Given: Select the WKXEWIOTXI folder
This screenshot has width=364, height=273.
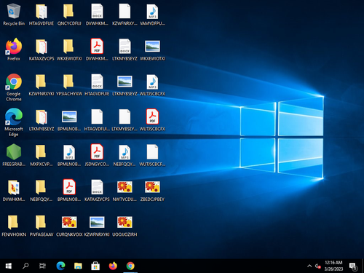Looking at the screenshot, I should [x=69, y=50].
